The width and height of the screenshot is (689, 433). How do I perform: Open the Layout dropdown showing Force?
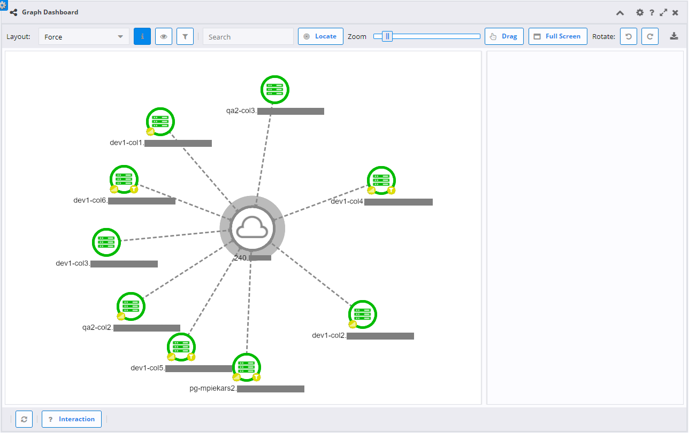[83, 36]
